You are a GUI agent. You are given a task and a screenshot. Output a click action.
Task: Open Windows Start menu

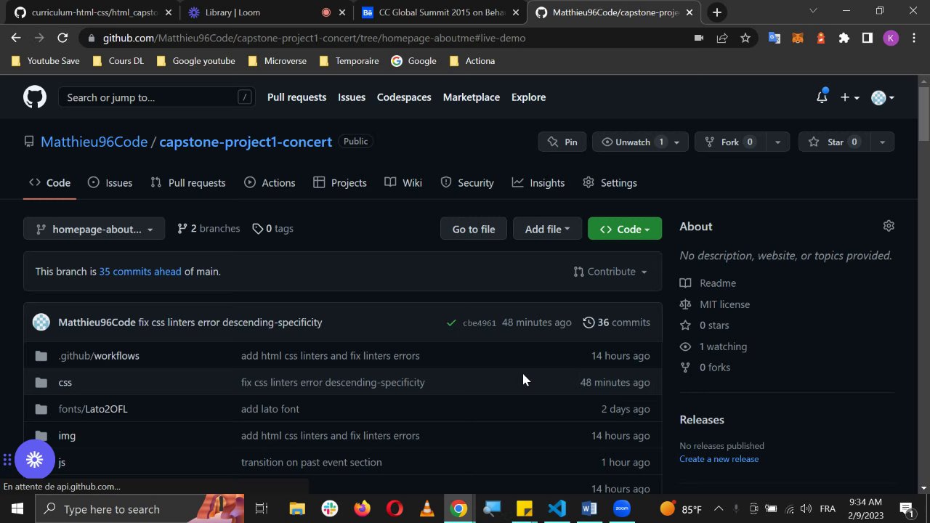click(17, 508)
